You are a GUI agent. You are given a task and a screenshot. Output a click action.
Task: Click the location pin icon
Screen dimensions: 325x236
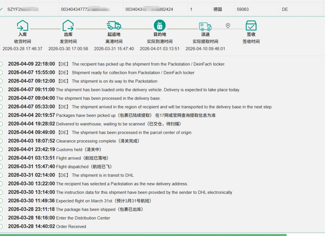[228, 26]
